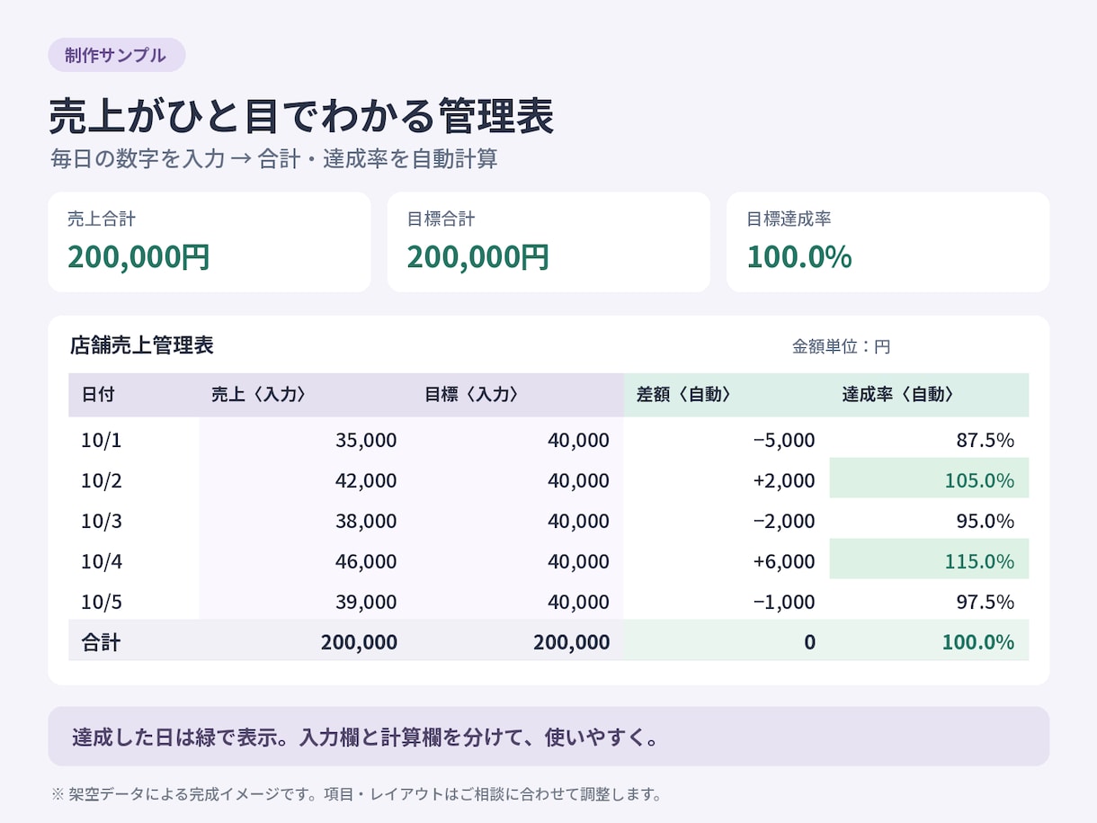This screenshot has height=823, width=1097.
Task: Click the 38,000 sales input cell
Action: 306,521
